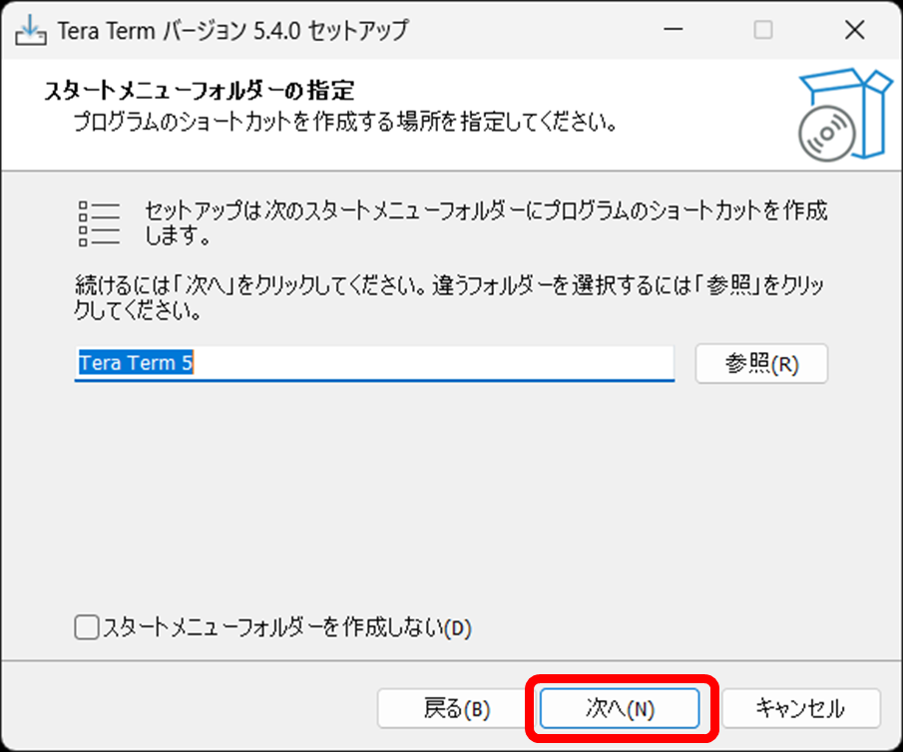Proceed with the 次へ(N) button

620,708
